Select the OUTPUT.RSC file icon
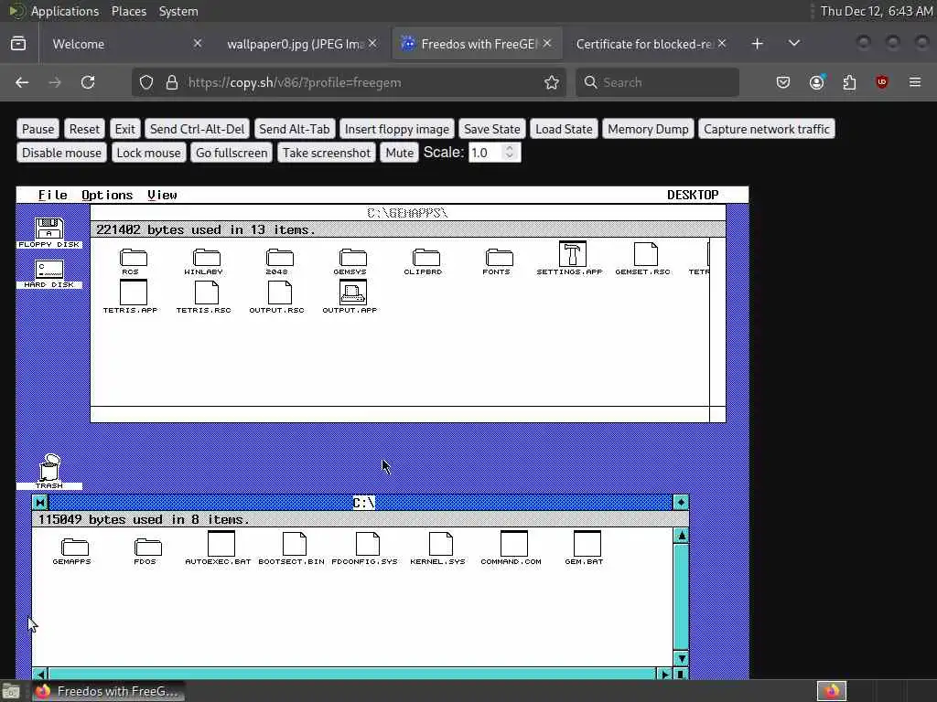This screenshot has width=937, height=702. click(x=279, y=292)
